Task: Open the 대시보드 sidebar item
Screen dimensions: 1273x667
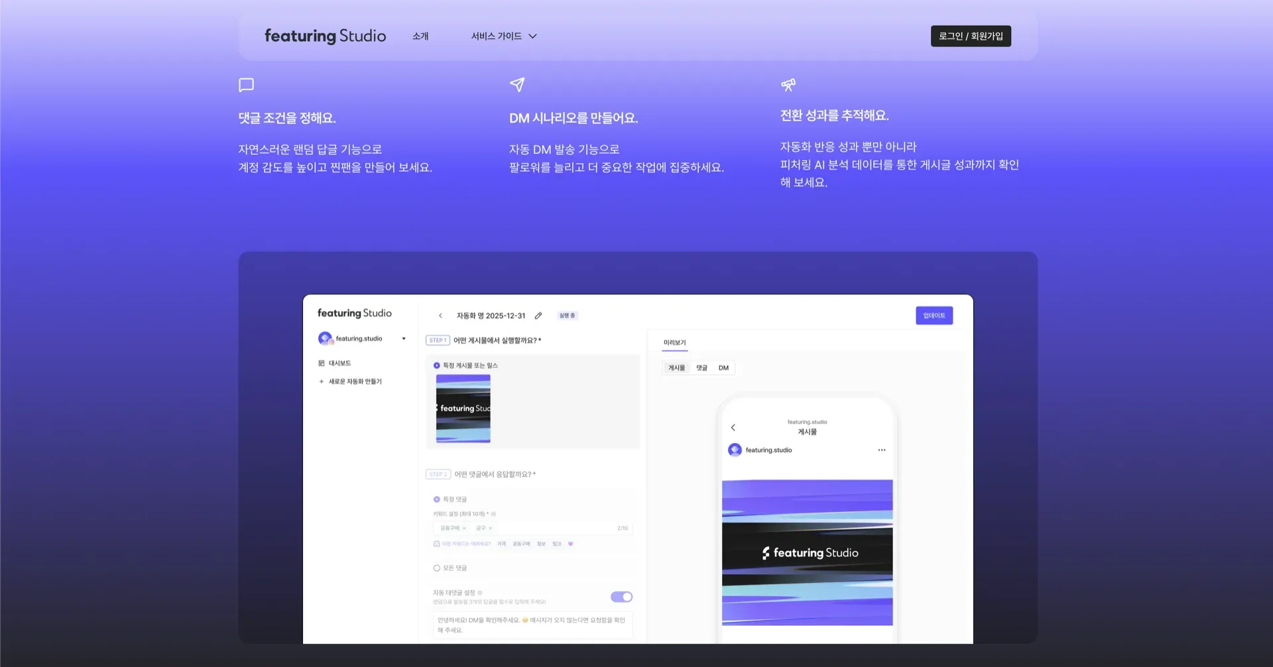Action: pos(339,363)
